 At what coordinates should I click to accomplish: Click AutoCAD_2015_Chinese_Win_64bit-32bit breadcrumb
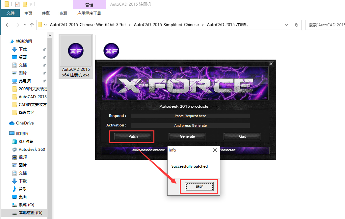(88, 25)
